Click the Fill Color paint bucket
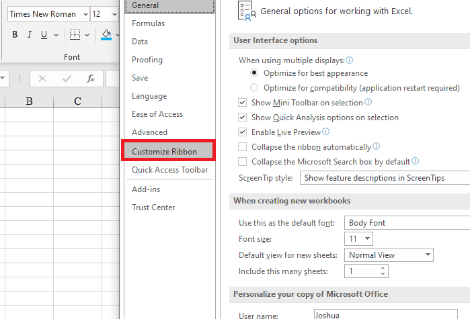470x319 pixels. [x=106, y=35]
